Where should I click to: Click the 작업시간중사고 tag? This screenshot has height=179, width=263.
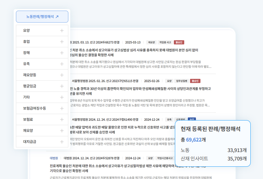tap(165, 158)
